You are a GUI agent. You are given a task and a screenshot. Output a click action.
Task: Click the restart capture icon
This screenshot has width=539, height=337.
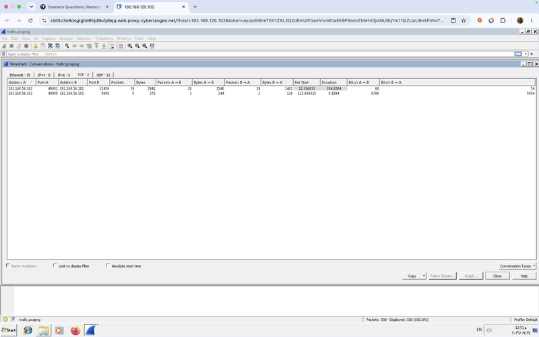(x=19, y=46)
